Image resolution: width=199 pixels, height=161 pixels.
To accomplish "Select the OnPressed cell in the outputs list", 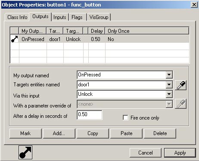I will pos(33,39).
